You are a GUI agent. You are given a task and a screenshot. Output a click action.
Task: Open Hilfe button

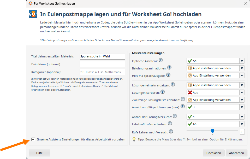[39, 153]
